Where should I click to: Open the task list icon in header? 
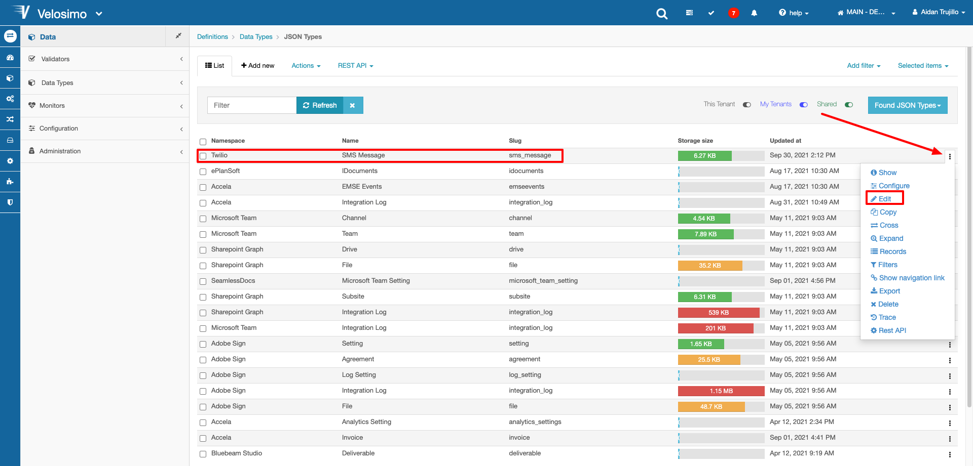click(x=689, y=13)
